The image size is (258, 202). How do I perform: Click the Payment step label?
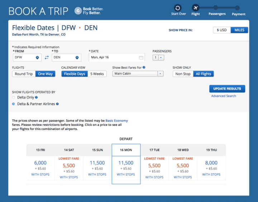point(239,14)
